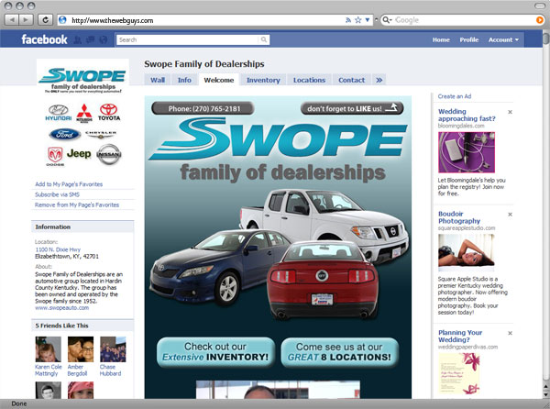Click the Toyota logo
550x409 pixels.
pyautogui.click(x=109, y=112)
